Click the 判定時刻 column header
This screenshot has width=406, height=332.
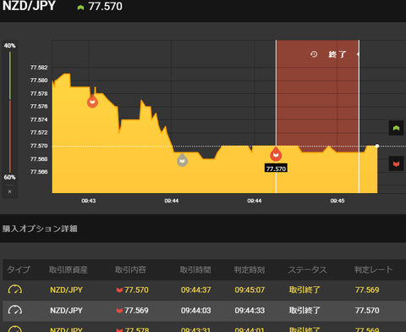[x=250, y=269]
